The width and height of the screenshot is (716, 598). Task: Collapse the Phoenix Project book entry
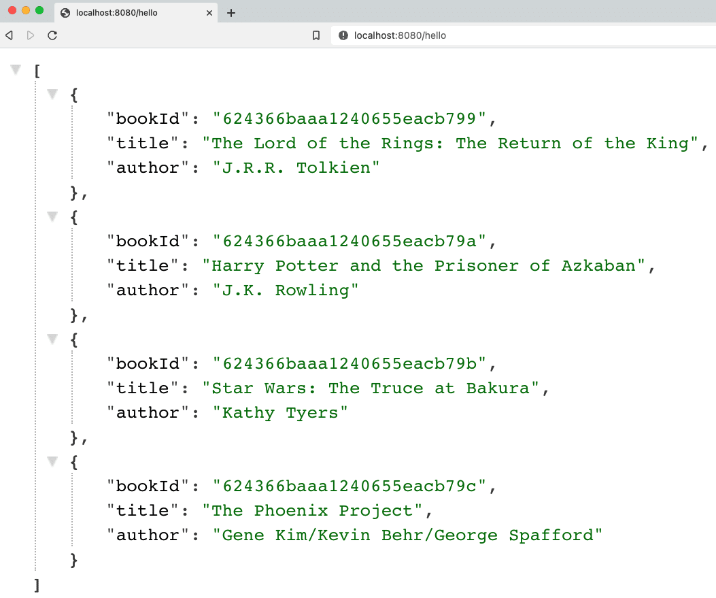tap(52, 461)
